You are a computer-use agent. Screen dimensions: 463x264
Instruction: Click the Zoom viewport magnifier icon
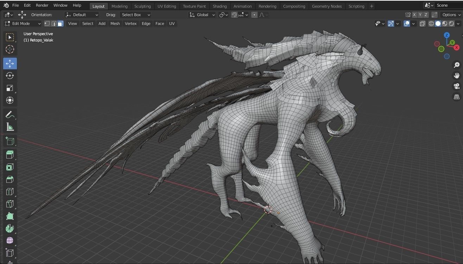tap(457, 65)
